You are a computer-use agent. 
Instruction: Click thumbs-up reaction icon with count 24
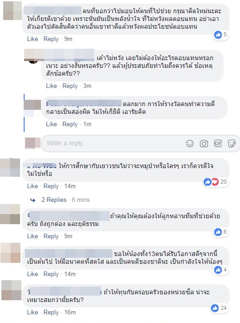pyautogui.click(x=214, y=308)
